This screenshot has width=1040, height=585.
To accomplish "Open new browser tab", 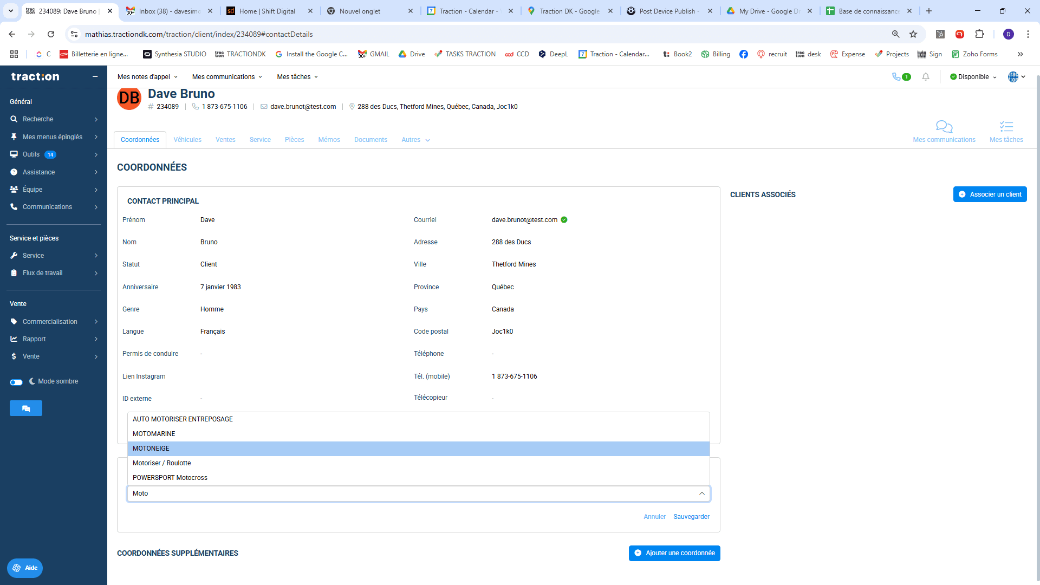I will pyautogui.click(x=929, y=11).
